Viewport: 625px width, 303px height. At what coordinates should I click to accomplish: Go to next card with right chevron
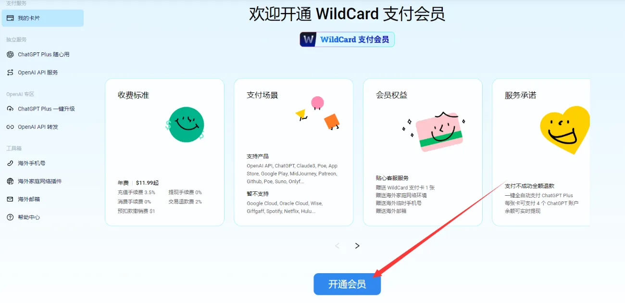pyautogui.click(x=357, y=246)
